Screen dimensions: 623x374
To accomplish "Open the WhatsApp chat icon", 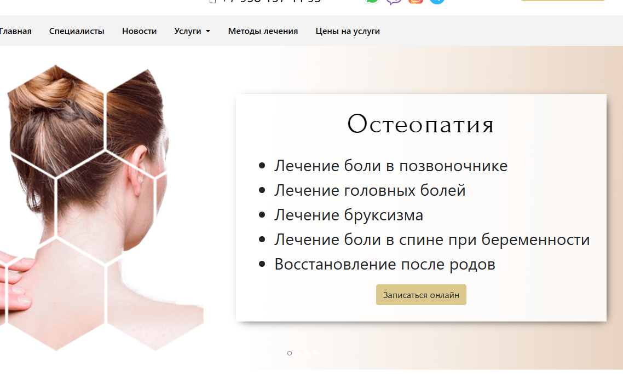I will click(372, 2).
